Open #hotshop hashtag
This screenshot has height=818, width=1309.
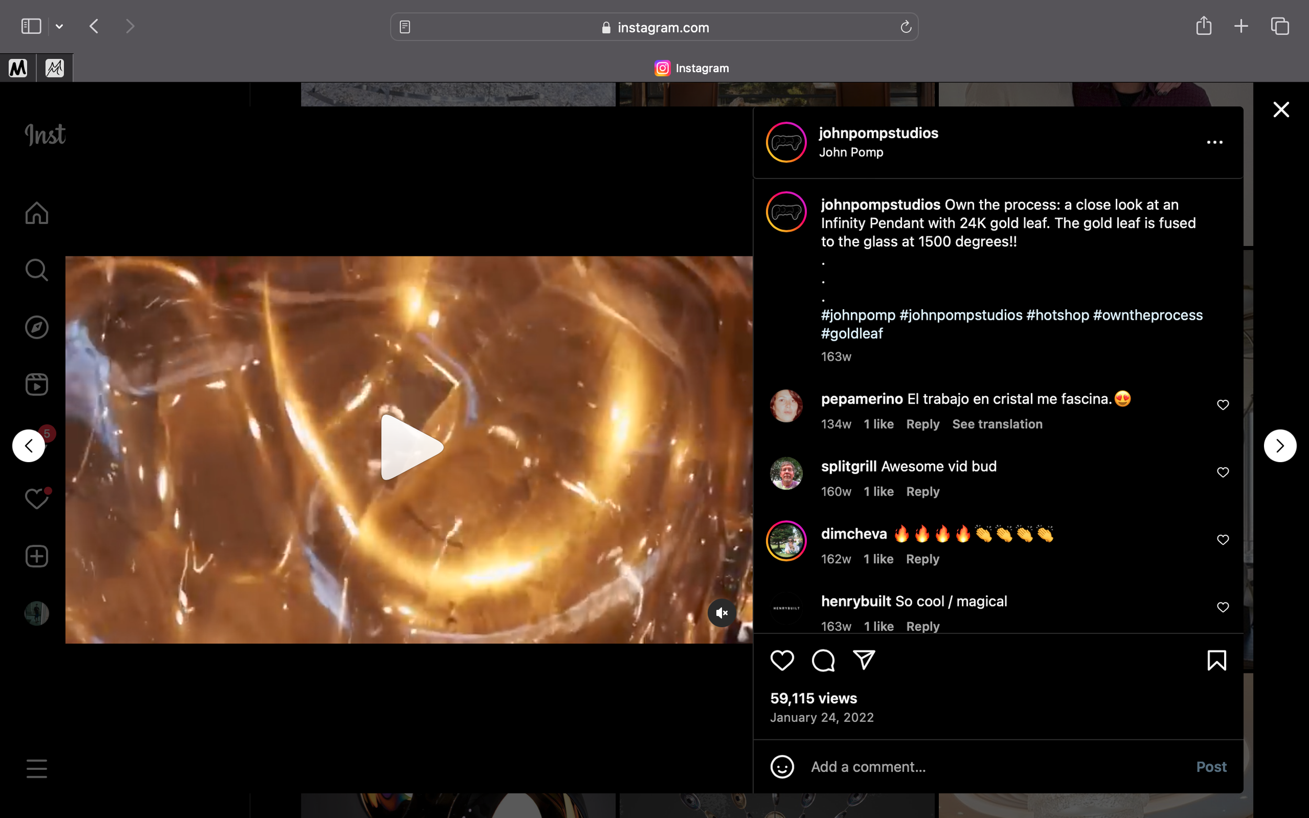(x=1057, y=315)
